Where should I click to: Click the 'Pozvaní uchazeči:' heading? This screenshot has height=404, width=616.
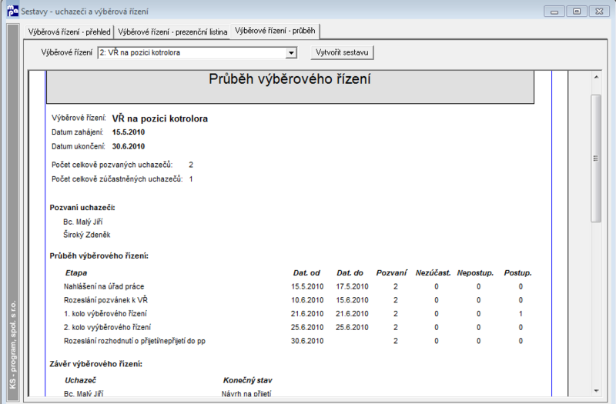82,208
